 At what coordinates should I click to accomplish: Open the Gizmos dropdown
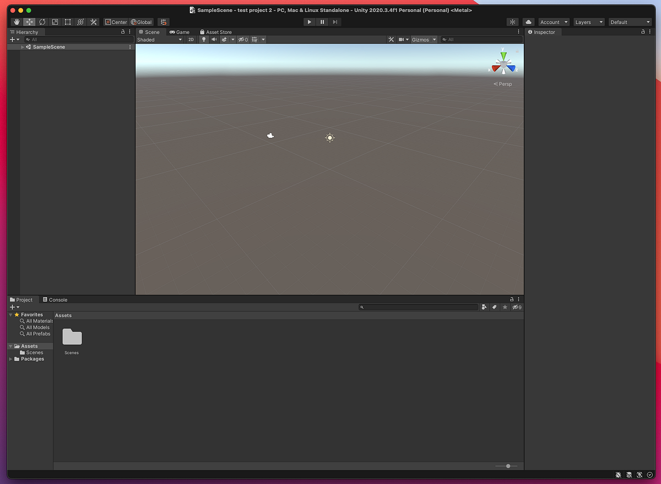click(423, 39)
